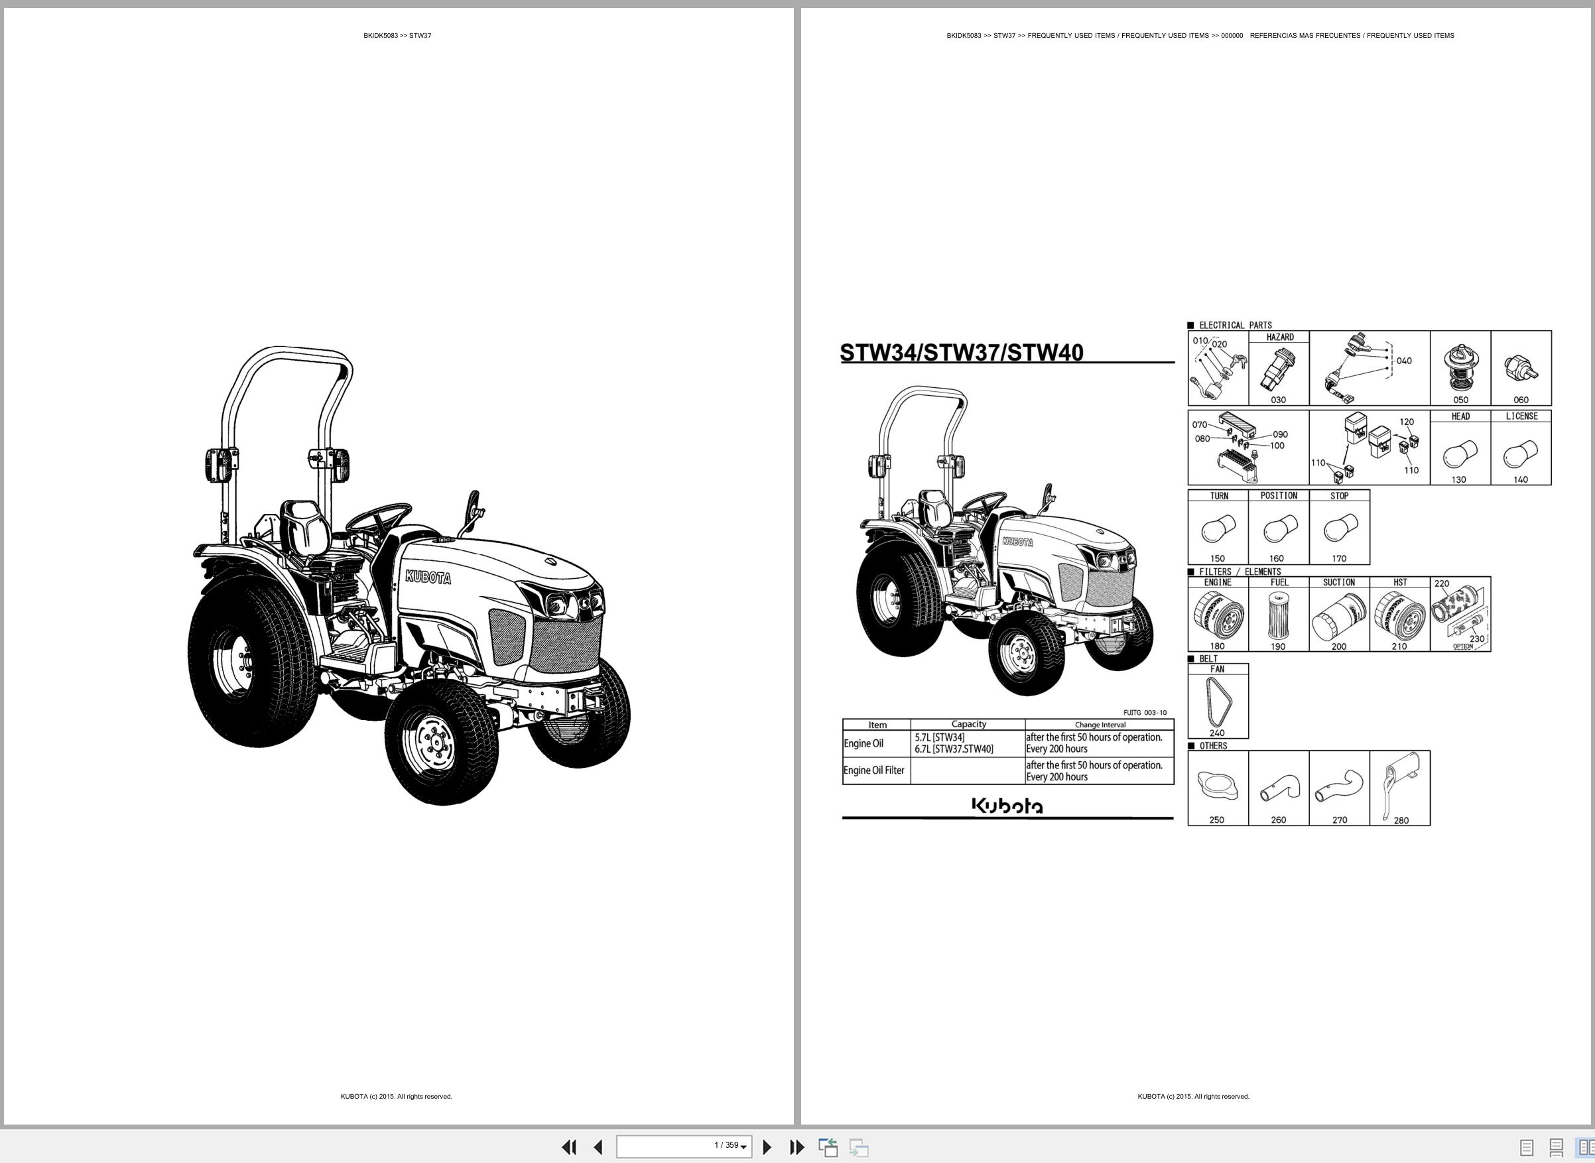The image size is (1595, 1163).
Task: Click the Kubota logo below the table
Action: coord(1007,806)
